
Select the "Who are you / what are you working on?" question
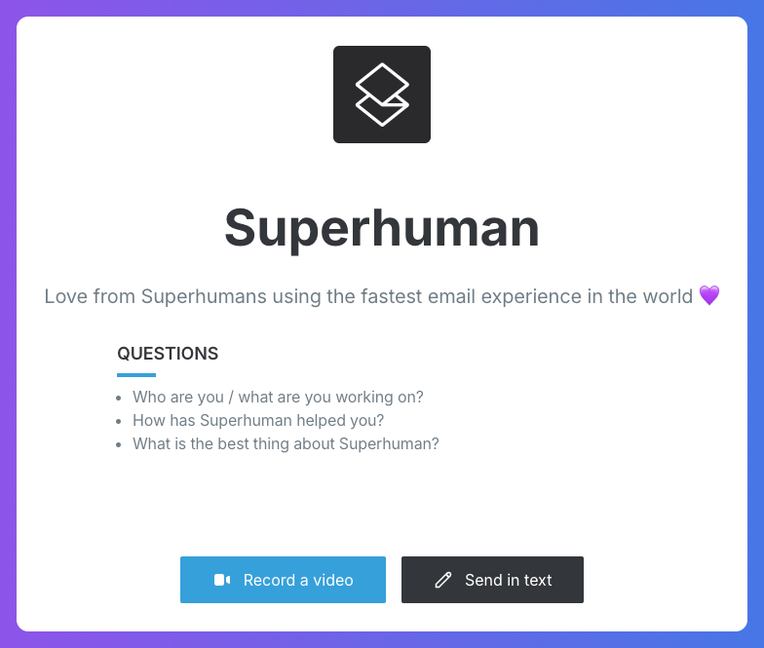[x=278, y=398]
